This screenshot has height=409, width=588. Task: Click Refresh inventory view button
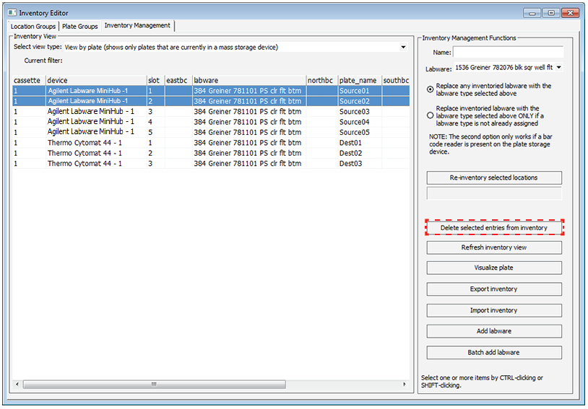click(494, 247)
